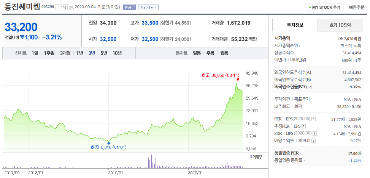The height and width of the screenshot is (178, 370).
Task: Click the calendar icon before the 2020.09.04 date
Action: coord(71,7)
